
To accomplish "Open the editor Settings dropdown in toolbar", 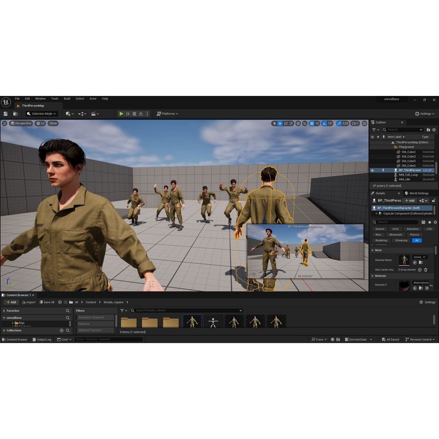I will coord(425,114).
